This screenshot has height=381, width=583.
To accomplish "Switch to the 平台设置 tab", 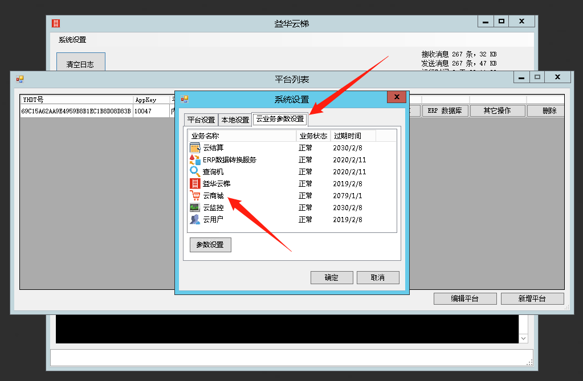I will pyautogui.click(x=201, y=120).
